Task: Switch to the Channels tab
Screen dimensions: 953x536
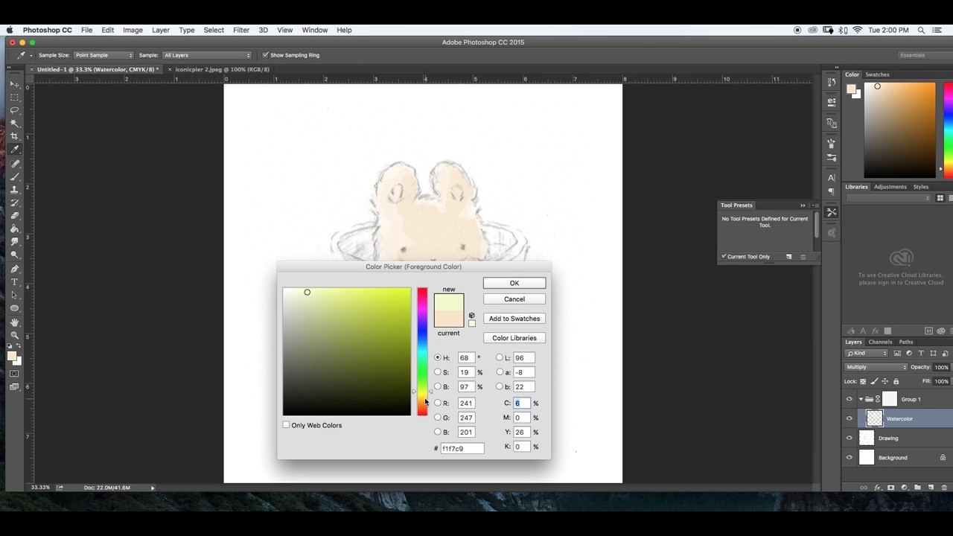Action: [880, 342]
